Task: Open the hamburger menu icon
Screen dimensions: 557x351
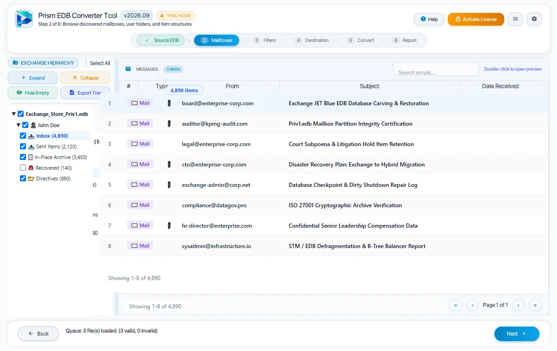Action: tap(515, 19)
